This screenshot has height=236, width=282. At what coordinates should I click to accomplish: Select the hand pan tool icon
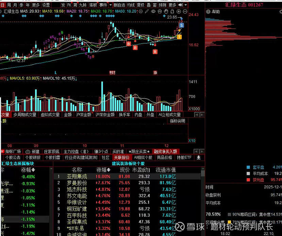point(166,12)
